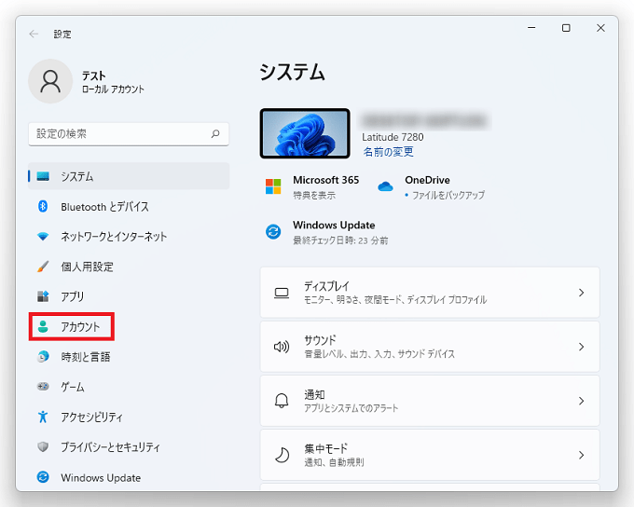Open 時刻と言語 settings

click(x=129, y=357)
